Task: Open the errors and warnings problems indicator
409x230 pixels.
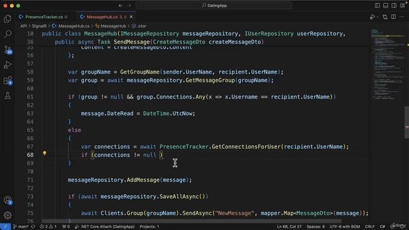Action: [48, 227]
